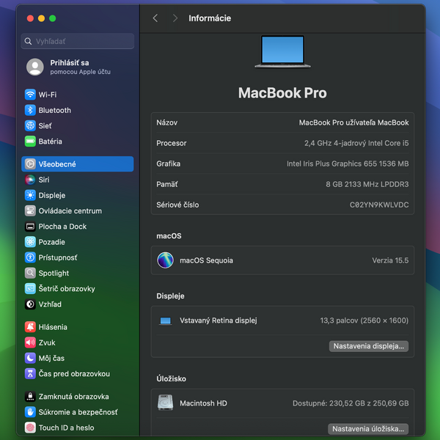Open the Prístupnosť accessibility icon

(30, 257)
